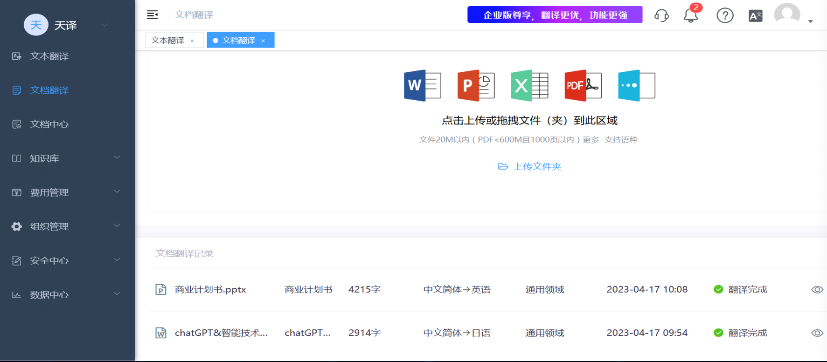The image size is (827, 362).
Task: Collapse sidebar using the hamburger icon
Action: pos(153,15)
